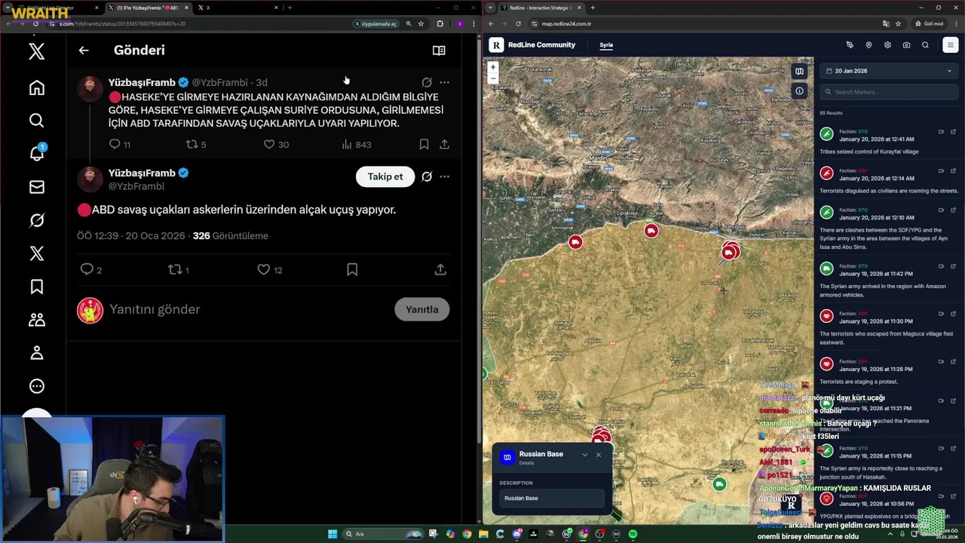Bookmark the main ABD savaş uçakları tweet

click(x=352, y=269)
